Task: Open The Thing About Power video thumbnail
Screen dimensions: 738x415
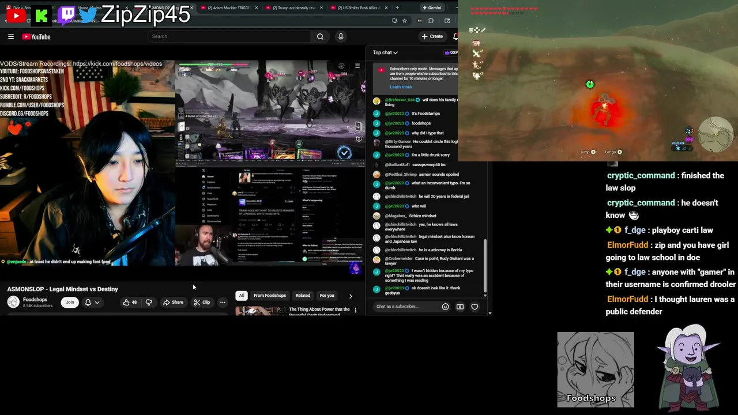Action: click(260, 311)
